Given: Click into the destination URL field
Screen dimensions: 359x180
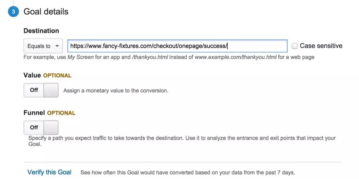Looking at the screenshot, I should [177, 46].
